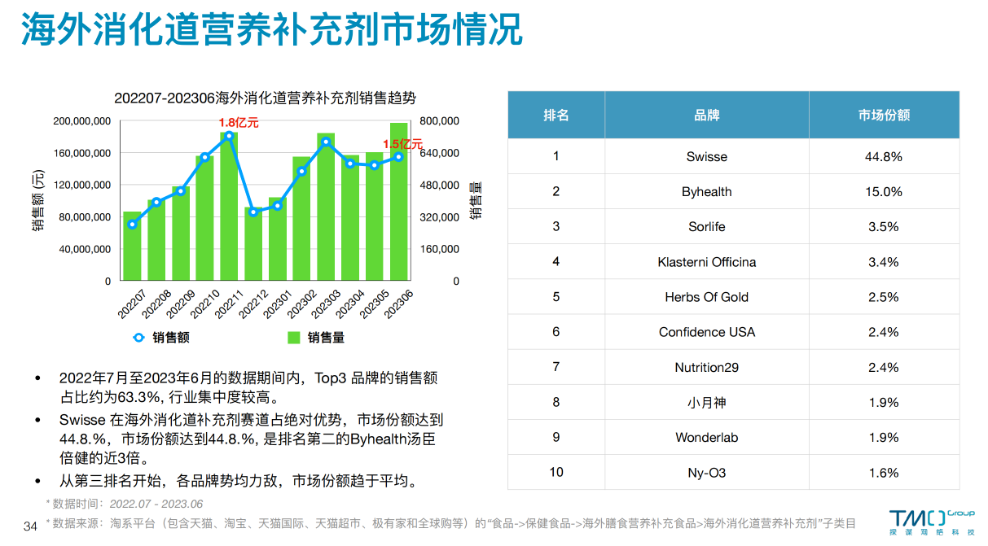Click the 销售额 line legend marker
Viewport: 988px width, 546px height.
138,338
